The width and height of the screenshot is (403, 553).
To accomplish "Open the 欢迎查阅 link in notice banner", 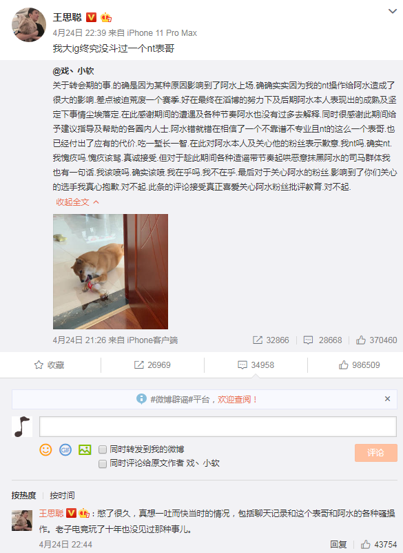I will click(237, 399).
